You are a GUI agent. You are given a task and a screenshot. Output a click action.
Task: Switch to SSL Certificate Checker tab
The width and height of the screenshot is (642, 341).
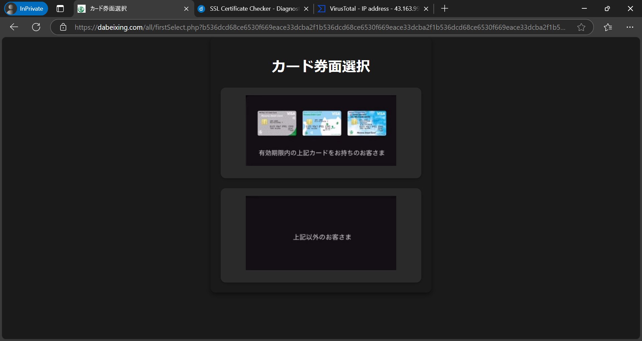tap(253, 9)
